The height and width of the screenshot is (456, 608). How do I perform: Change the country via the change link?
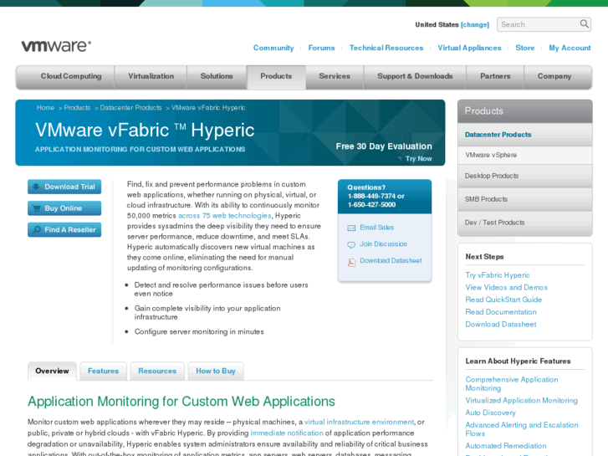(x=475, y=24)
